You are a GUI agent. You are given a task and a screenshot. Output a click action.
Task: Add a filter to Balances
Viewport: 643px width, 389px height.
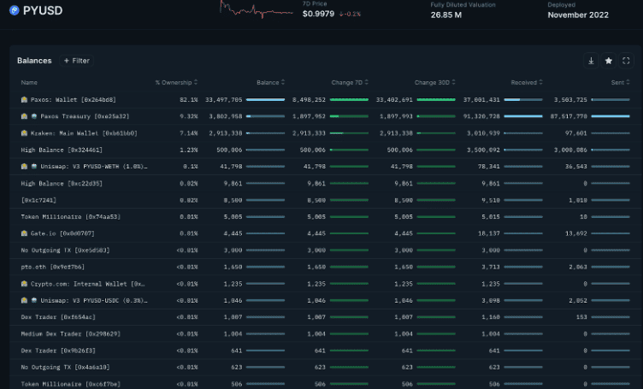click(77, 61)
